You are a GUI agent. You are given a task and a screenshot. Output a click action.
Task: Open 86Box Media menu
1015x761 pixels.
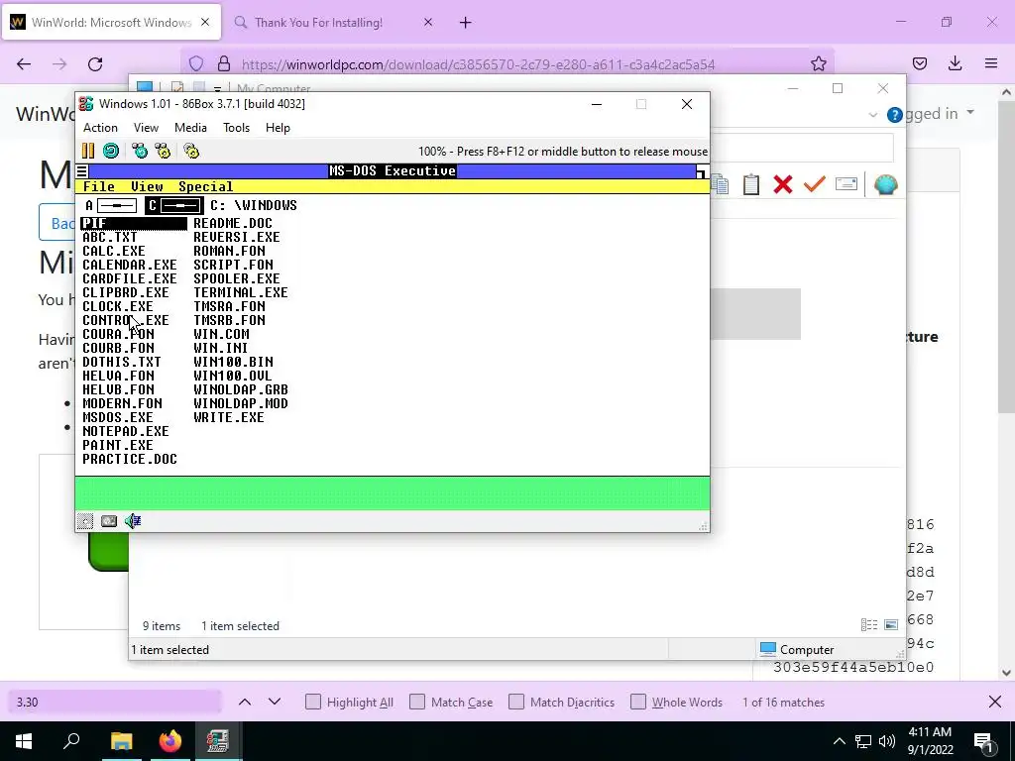(x=190, y=128)
